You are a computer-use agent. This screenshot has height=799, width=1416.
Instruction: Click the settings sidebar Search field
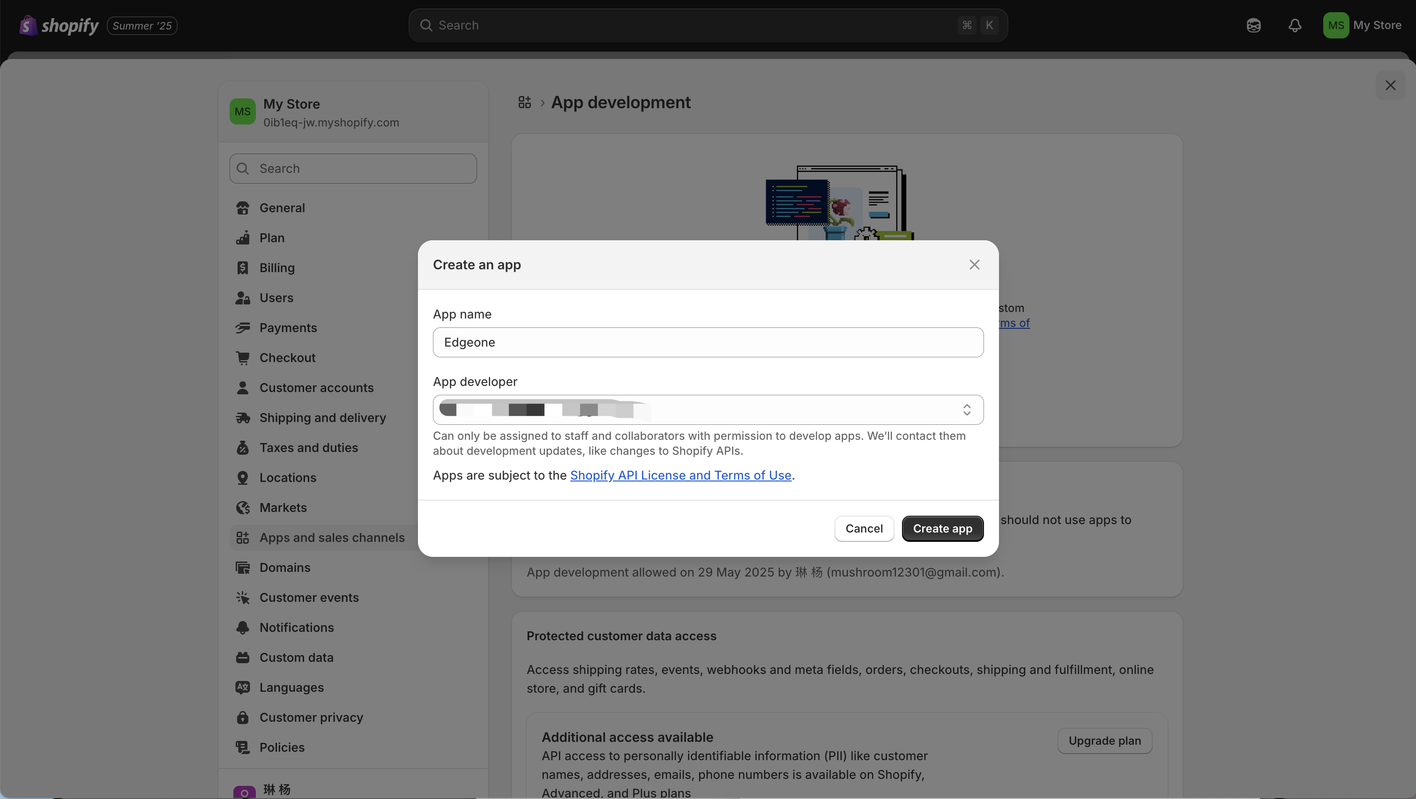pyautogui.click(x=353, y=169)
